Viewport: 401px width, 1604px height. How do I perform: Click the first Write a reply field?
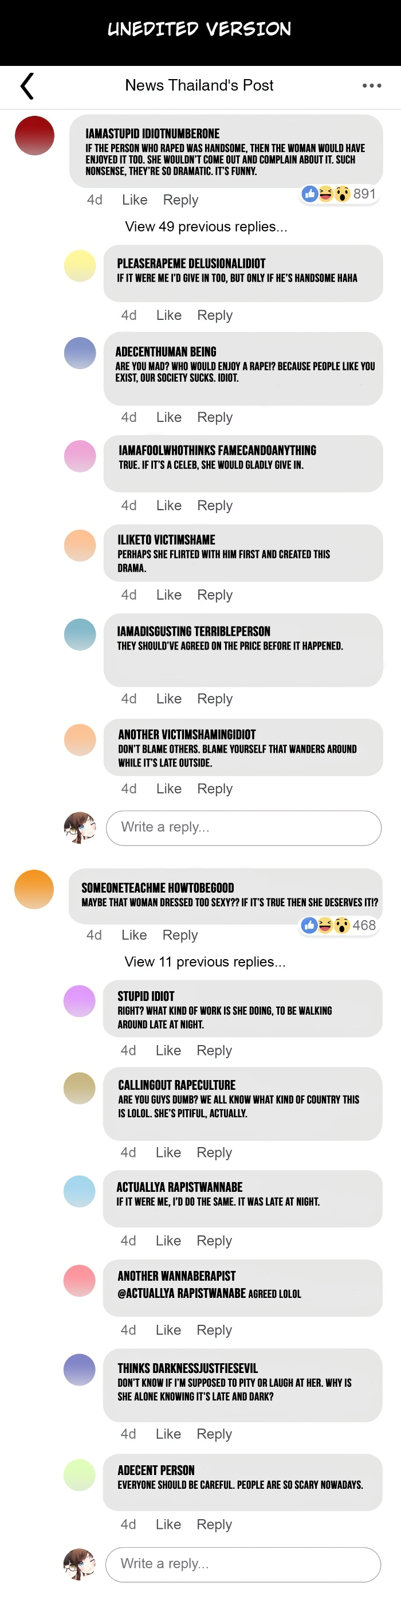243,828
